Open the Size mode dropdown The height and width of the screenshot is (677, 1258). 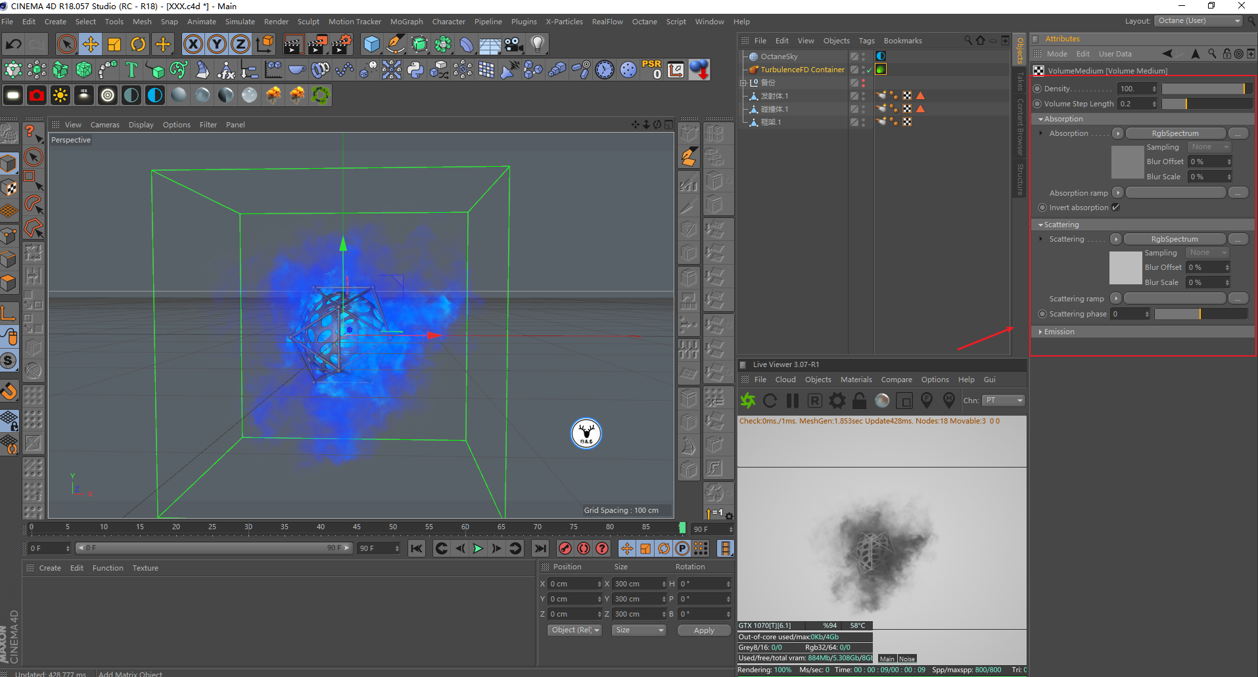point(639,630)
